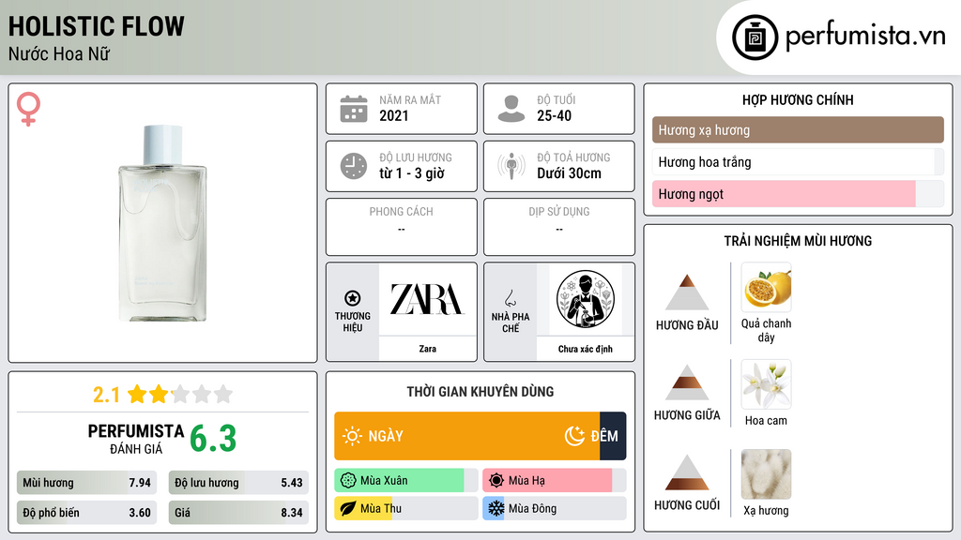Click the spring flower icon beside Mùa Xuân
This screenshot has height=540, width=961.
pyautogui.click(x=348, y=481)
